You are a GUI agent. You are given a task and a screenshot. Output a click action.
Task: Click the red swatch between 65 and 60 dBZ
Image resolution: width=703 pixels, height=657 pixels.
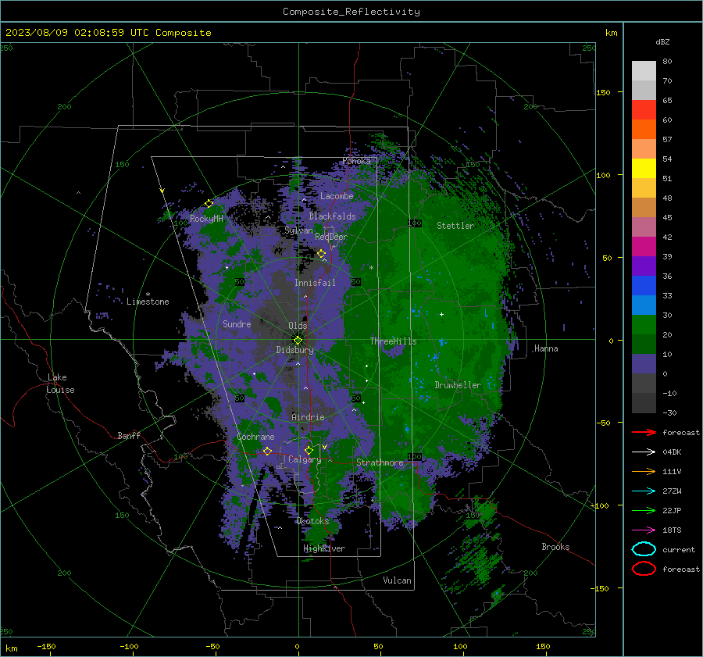[644, 109]
